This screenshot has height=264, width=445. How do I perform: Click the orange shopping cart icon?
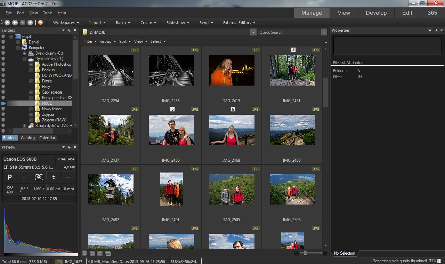coord(41,23)
